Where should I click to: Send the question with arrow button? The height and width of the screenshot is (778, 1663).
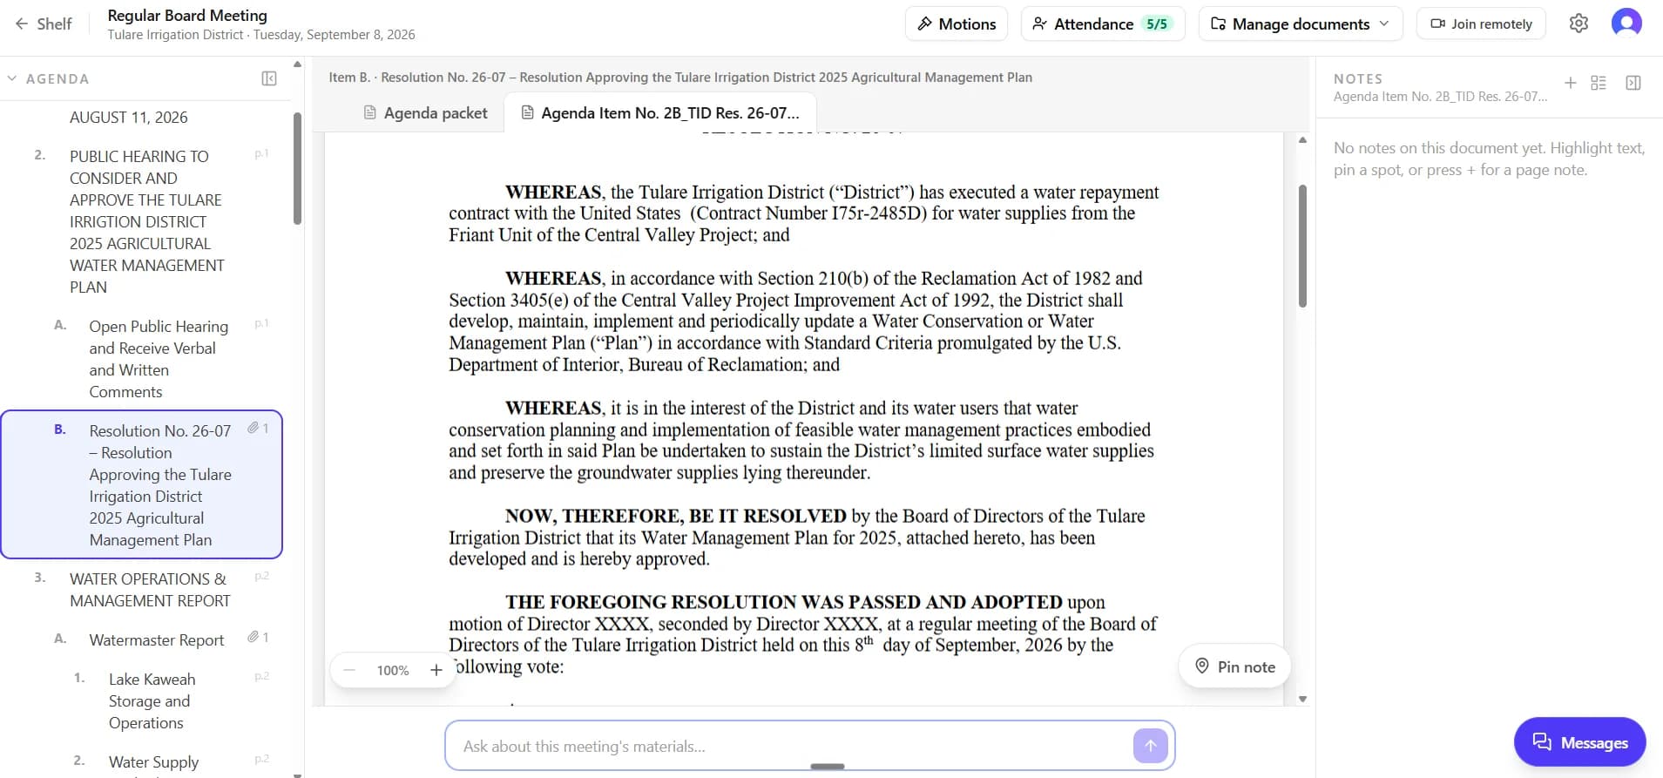click(x=1150, y=746)
